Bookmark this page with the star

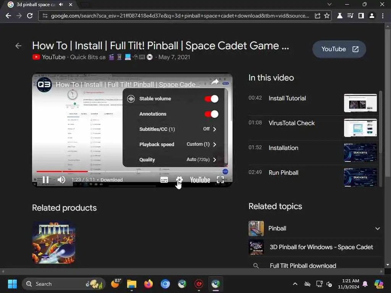pos(327,16)
